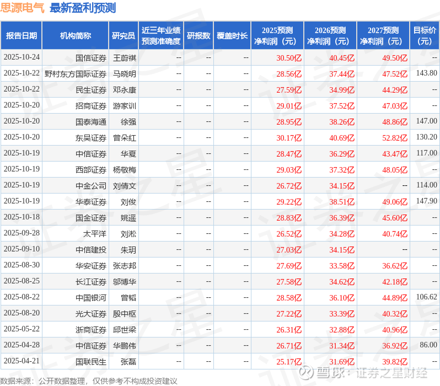Image resolution: width=440 pixels, height=386 pixels.
Task: Click researcher name 刘倩文
Action: click(x=125, y=186)
